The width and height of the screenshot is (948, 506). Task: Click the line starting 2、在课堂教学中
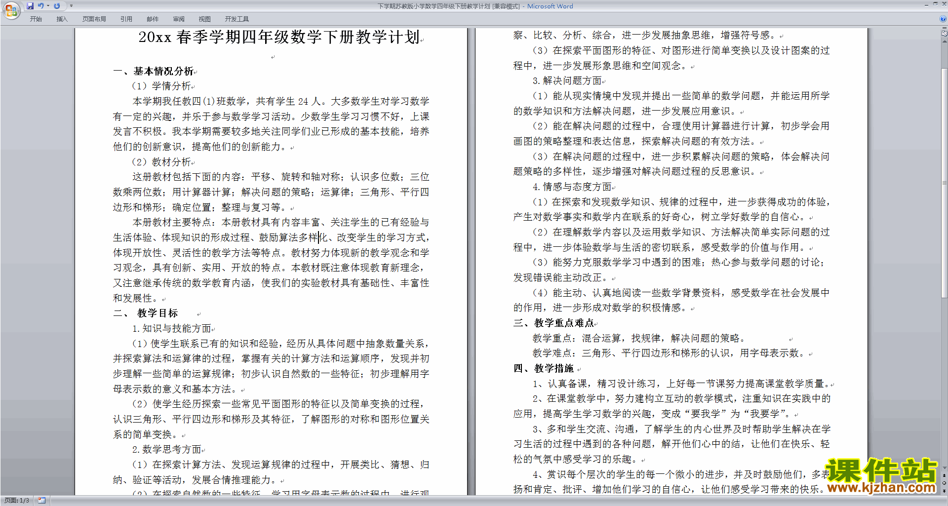point(681,398)
